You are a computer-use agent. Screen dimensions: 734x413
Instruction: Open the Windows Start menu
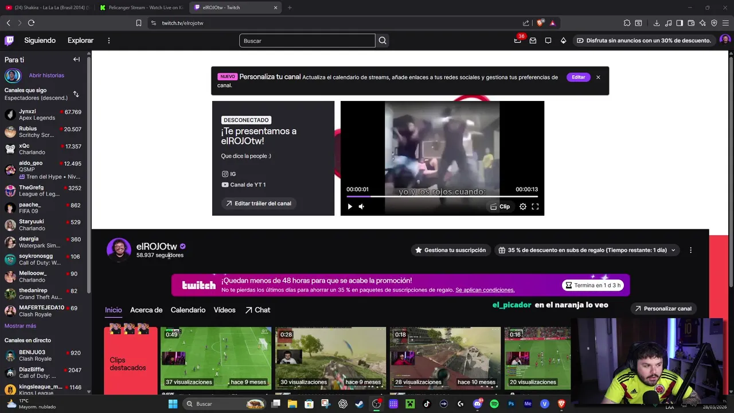tap(173, 404)
